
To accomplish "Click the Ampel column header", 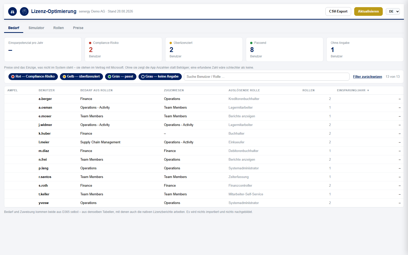I will click(12, 90).
